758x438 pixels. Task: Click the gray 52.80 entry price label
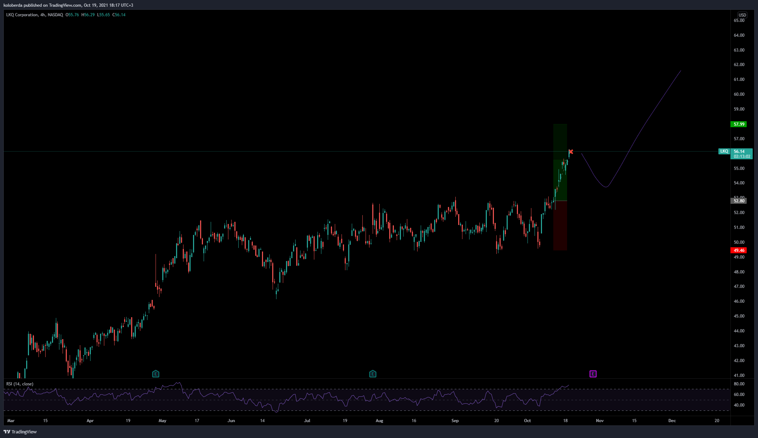[739, 201]
